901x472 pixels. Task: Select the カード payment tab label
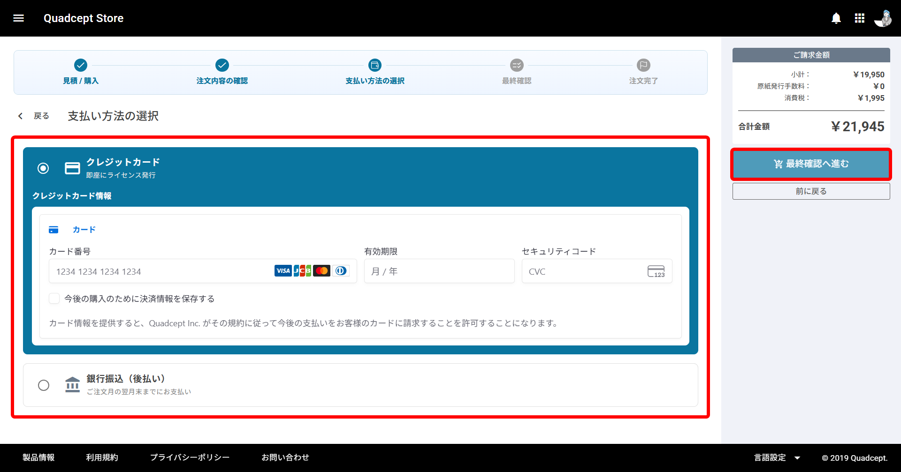tap(84, 230)
